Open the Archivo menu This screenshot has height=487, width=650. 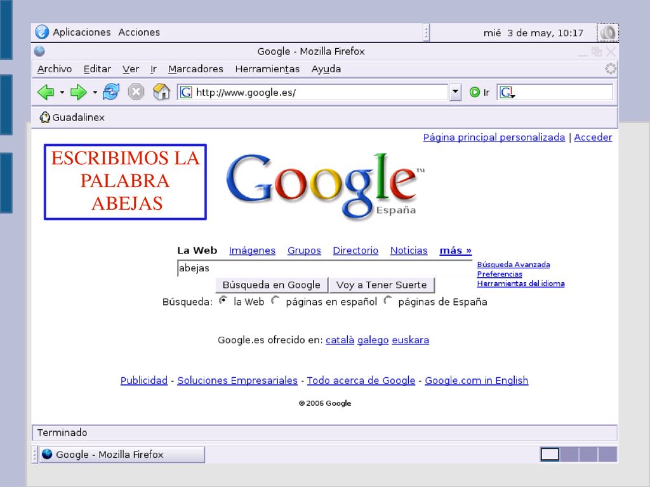click(55, 69)
